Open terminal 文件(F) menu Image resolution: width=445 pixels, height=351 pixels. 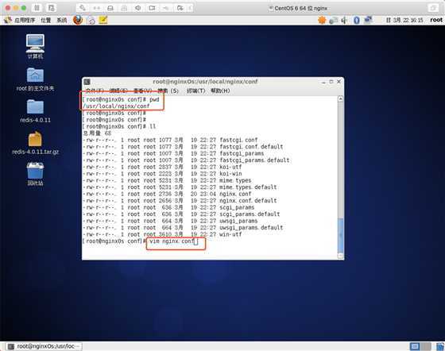click(95, 91)
